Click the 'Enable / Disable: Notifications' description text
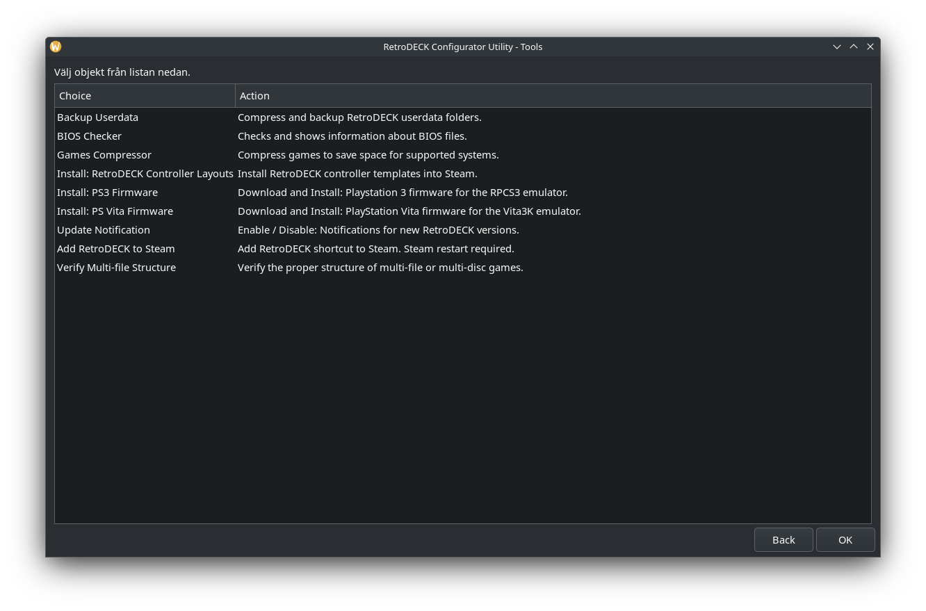 coord(378,230)
